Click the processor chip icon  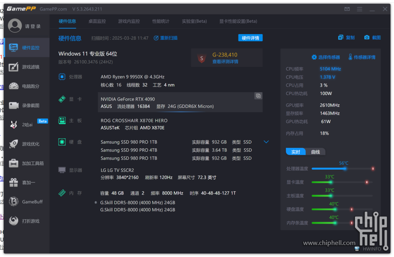[62, 77]
